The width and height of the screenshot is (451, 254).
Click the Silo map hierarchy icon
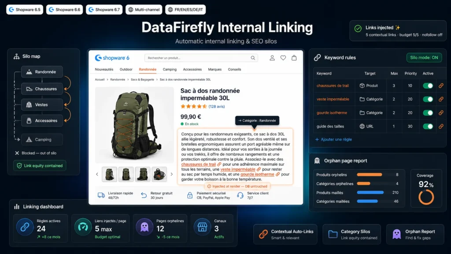pyautogui.click(x=16, y=56)
